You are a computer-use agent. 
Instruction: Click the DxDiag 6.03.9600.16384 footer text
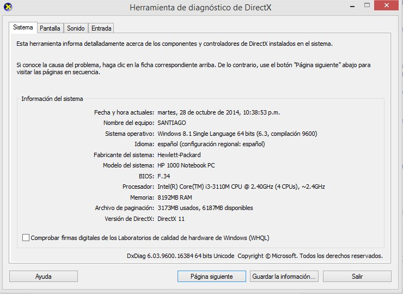click(x=180, y=256)
